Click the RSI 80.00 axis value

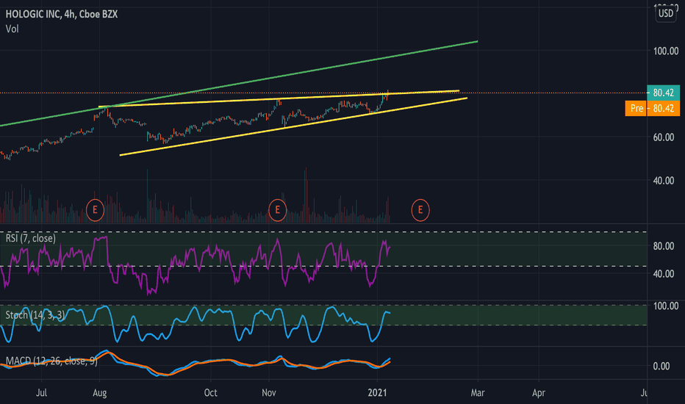coord(663,246)
